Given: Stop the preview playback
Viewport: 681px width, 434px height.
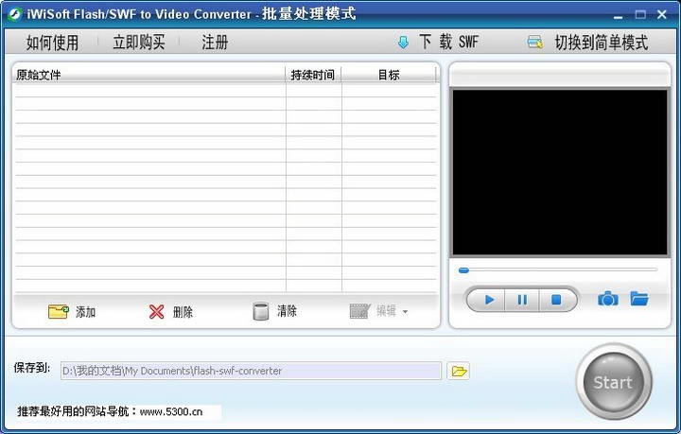Looking at the screenshot, I should coord(556,300).
